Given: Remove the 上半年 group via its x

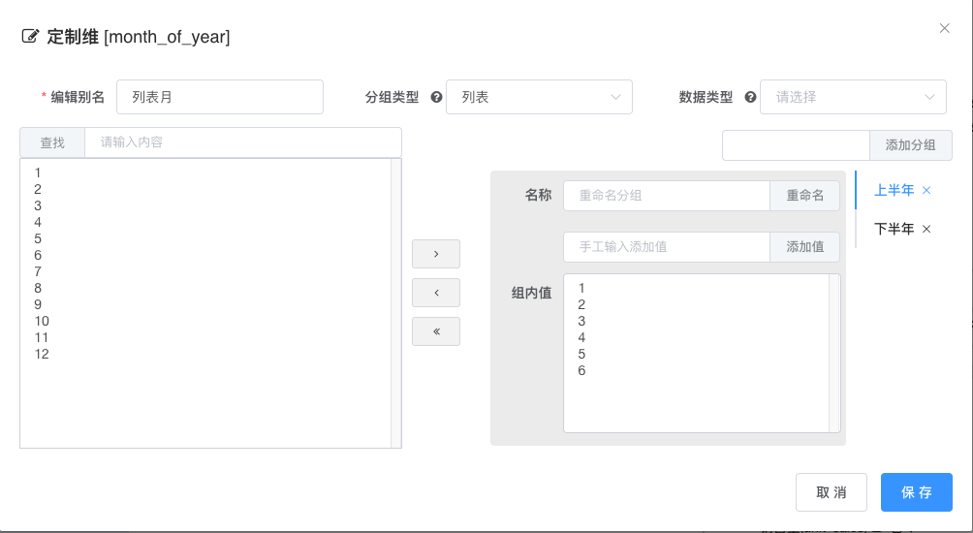Looking at the screenshot, I should click(926, 191).
